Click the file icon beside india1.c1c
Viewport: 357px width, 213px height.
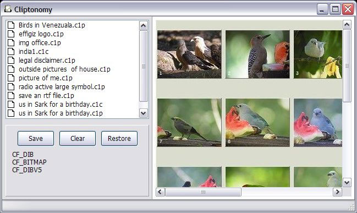pos(11,51)
